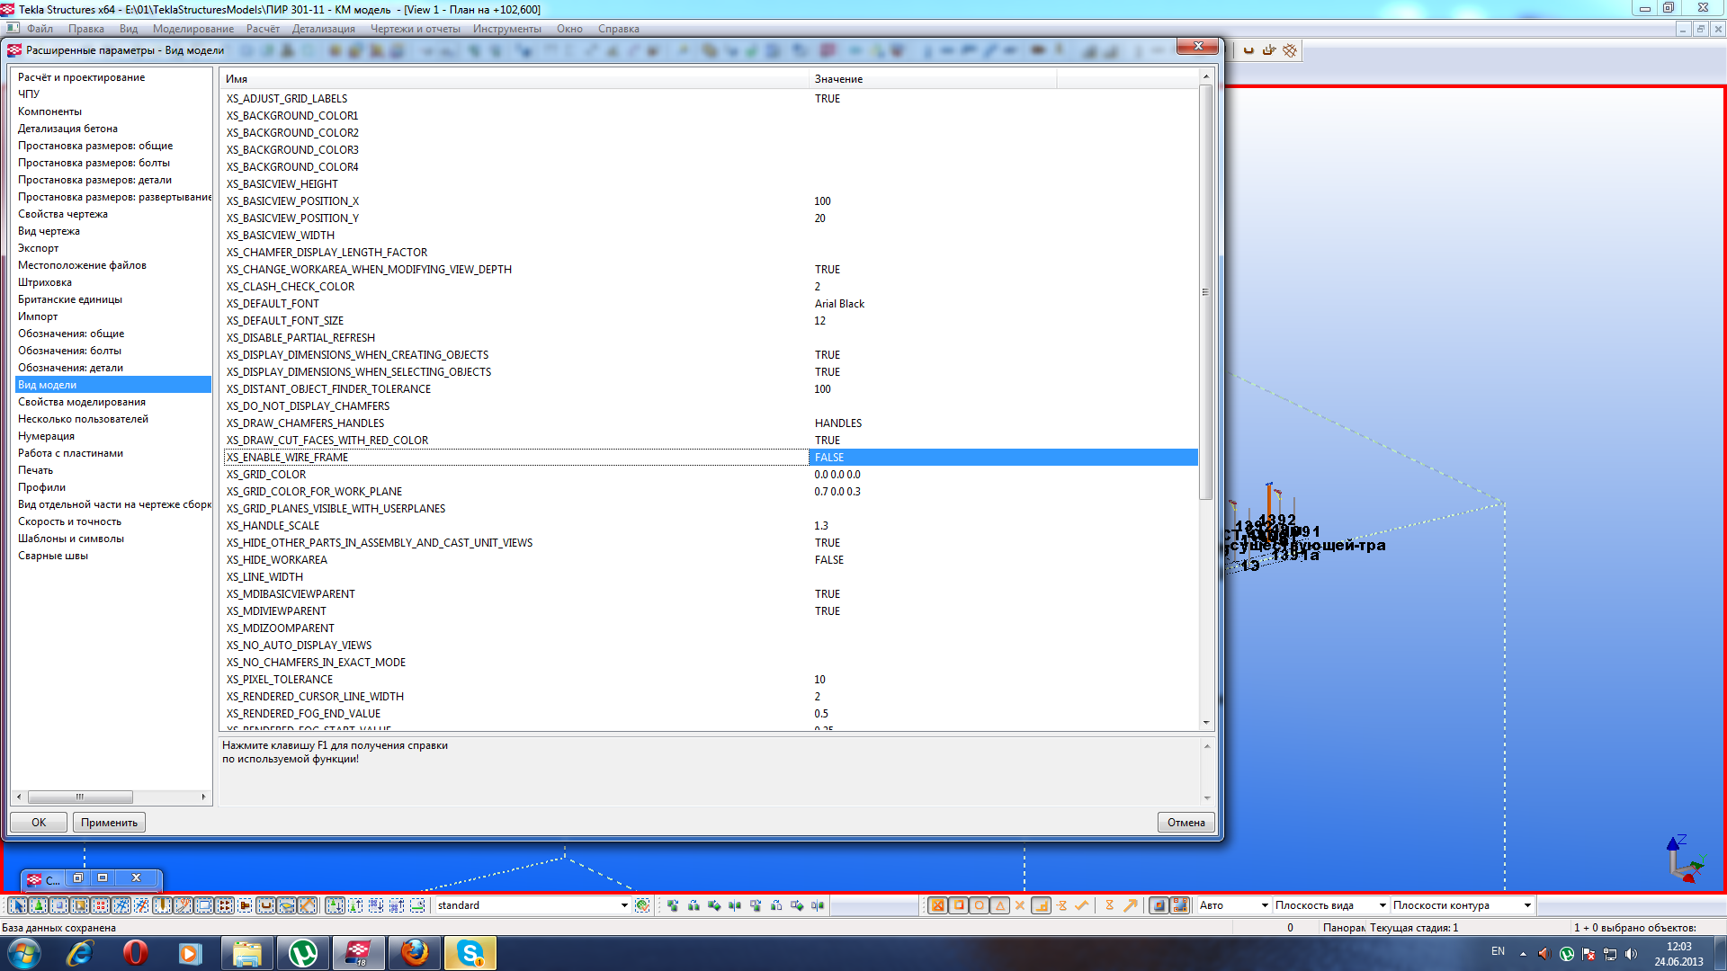Click the select all arrow switch
This screenshot has height=971, width=1727.
17,905
